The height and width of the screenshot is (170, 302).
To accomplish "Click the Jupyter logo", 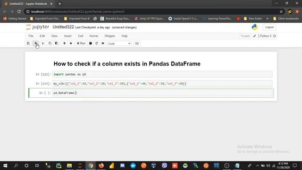I will point(38,27).
